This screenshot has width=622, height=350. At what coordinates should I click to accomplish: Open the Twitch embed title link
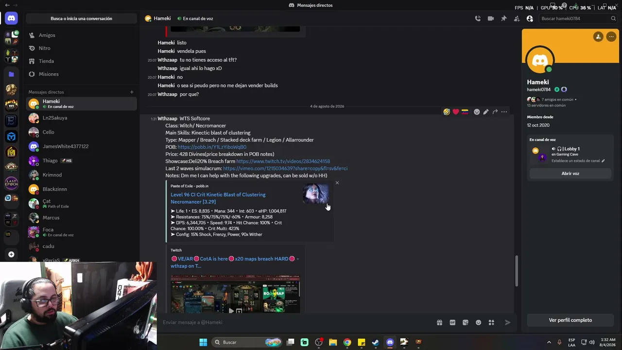[x=235, y=262]
